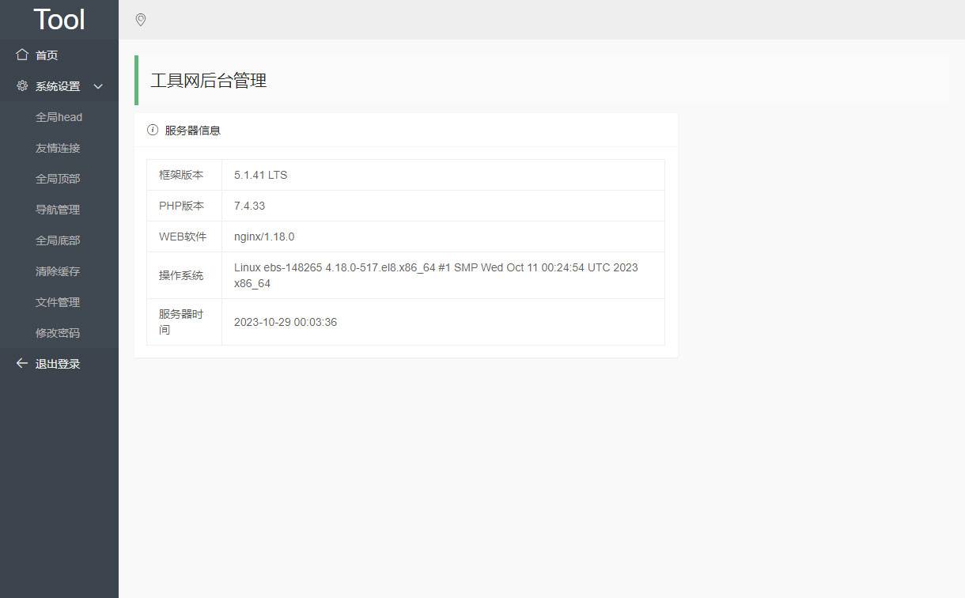Open the 修改密码 page

point(57,332)
